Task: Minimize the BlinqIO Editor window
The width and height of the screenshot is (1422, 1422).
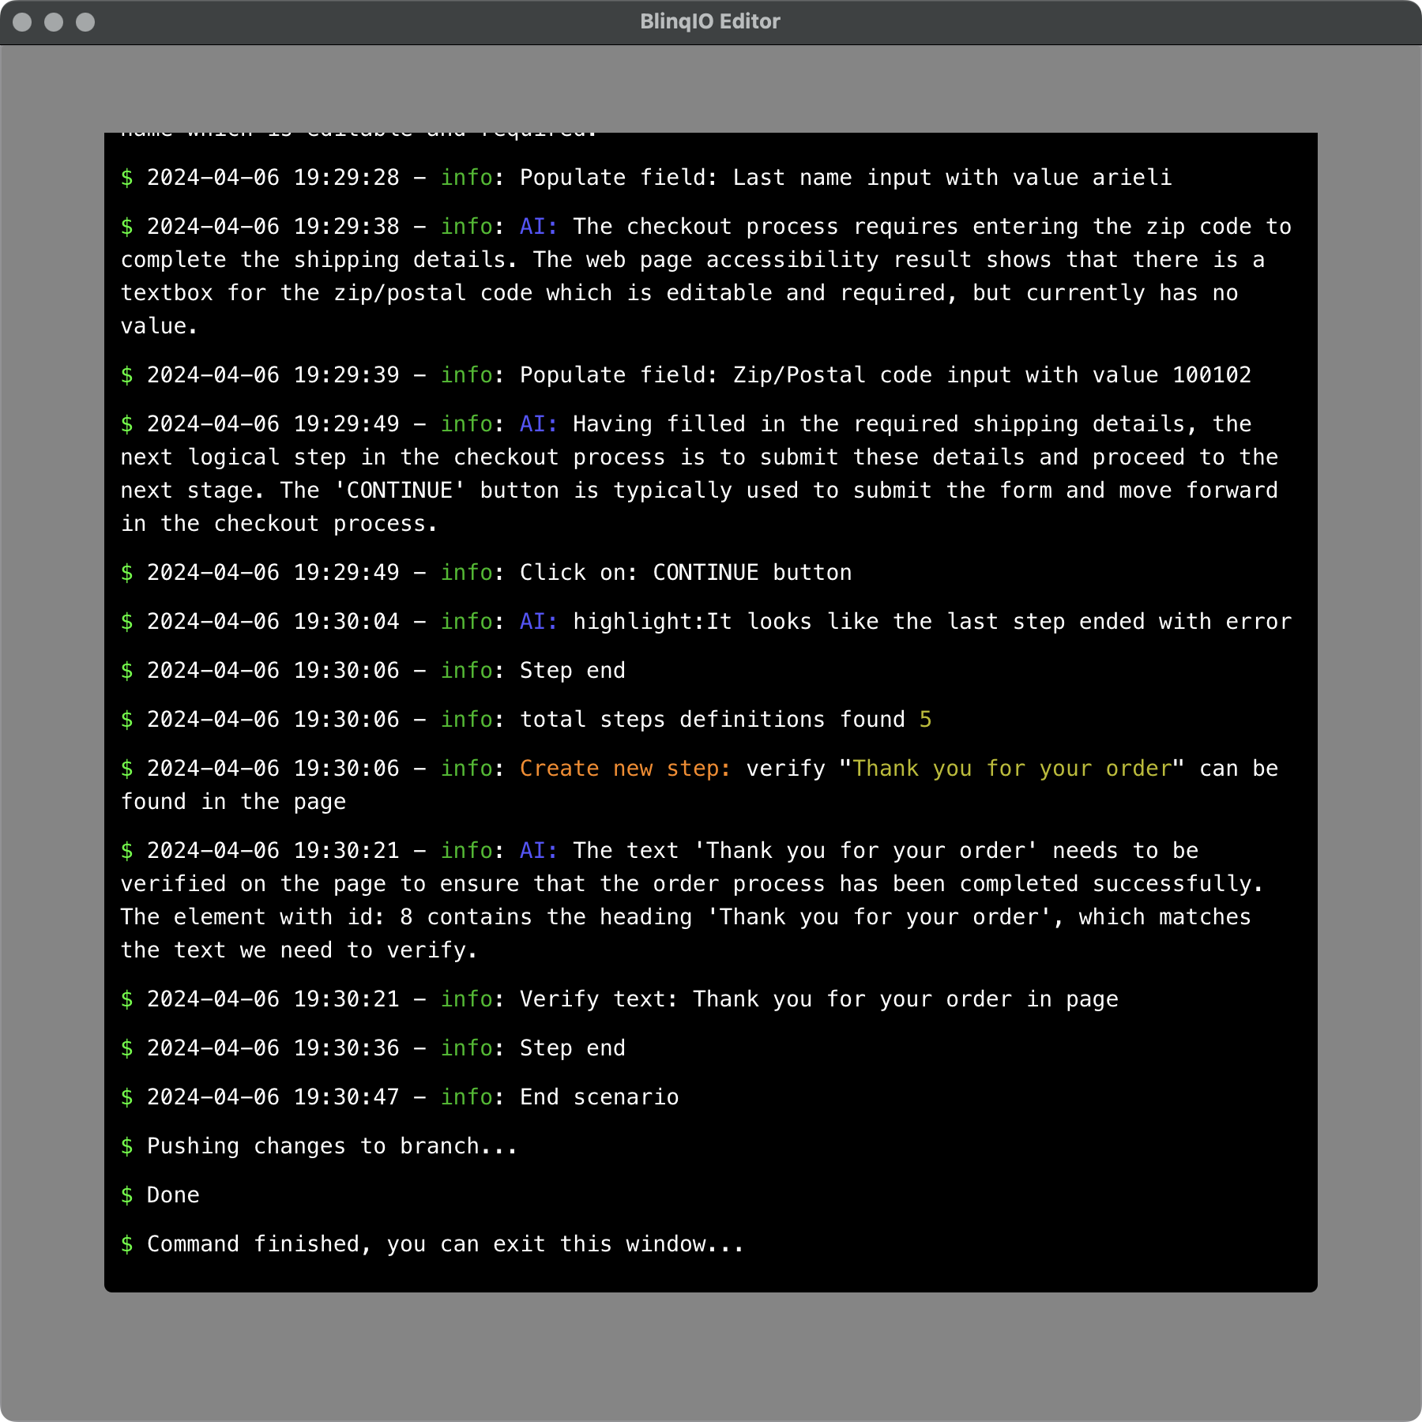Action: [54, 22]
